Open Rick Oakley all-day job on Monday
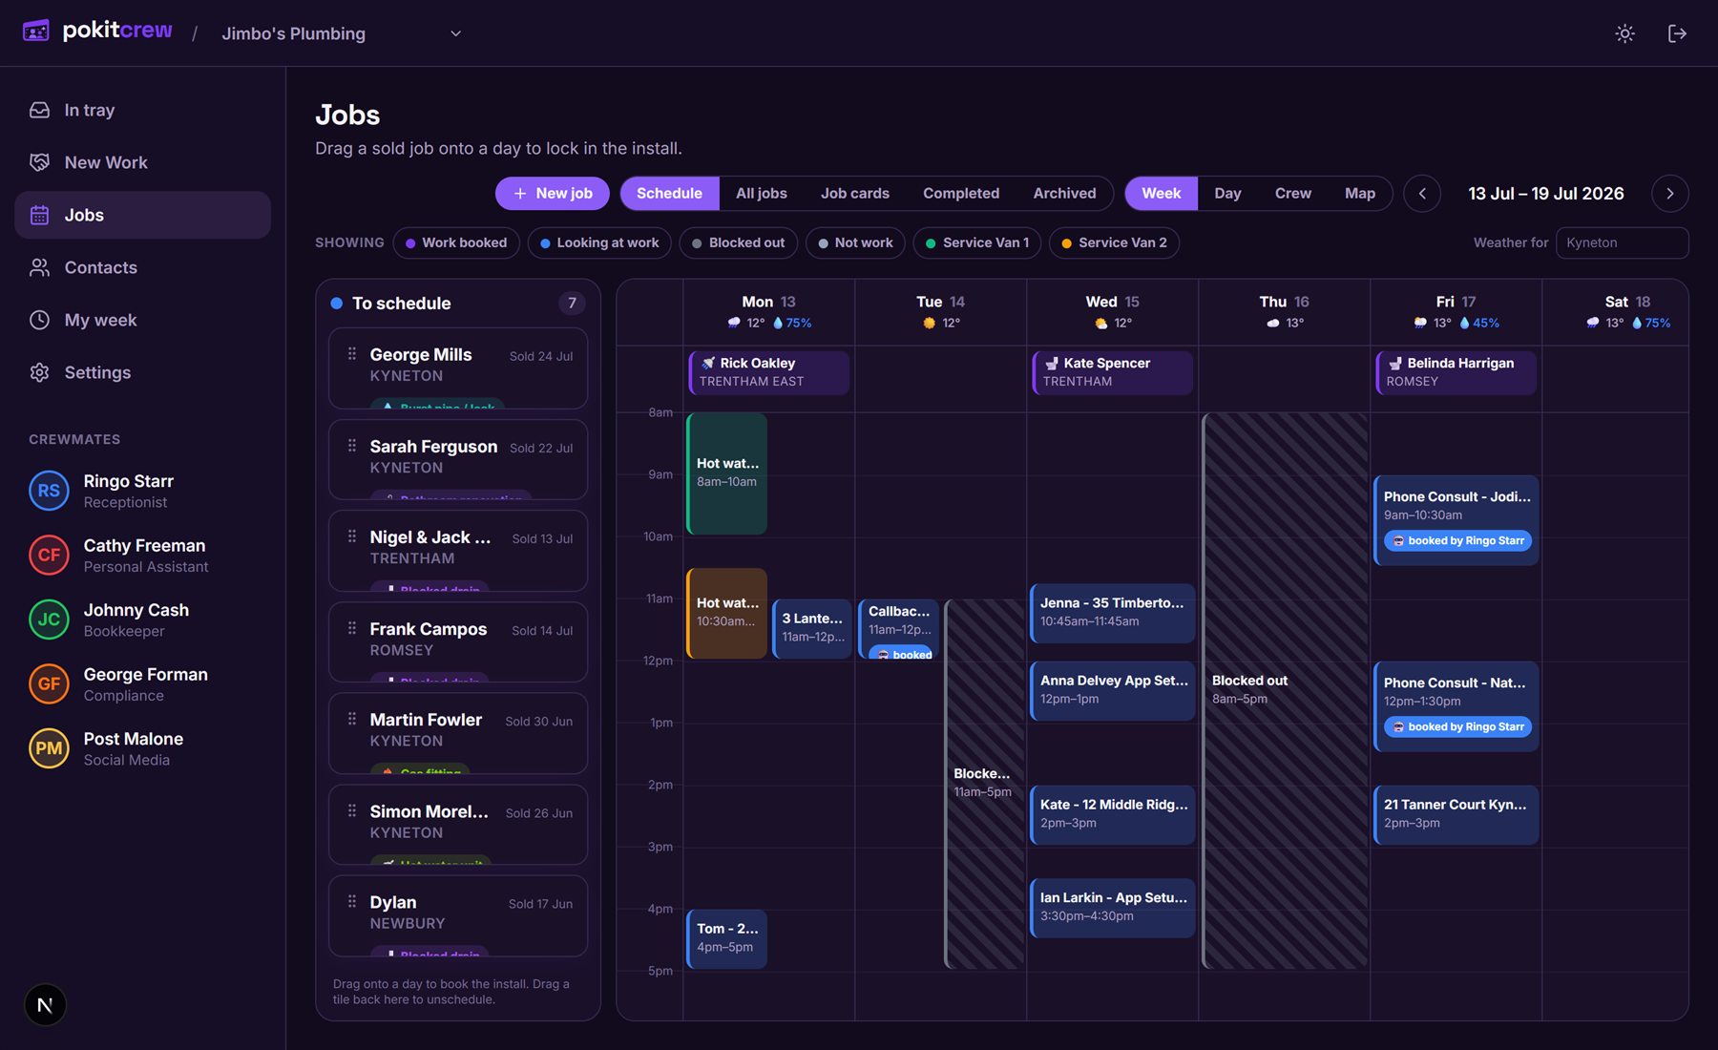The image size is (1718, 1050). point(768,372)
